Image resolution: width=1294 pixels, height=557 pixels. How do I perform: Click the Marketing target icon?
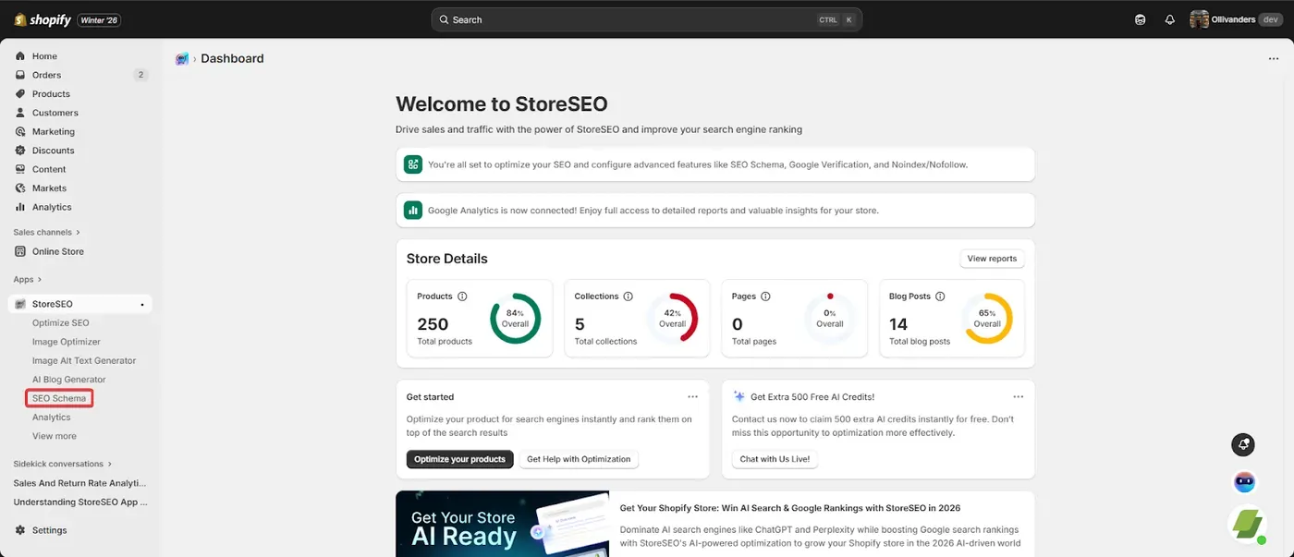click(20, 132)
